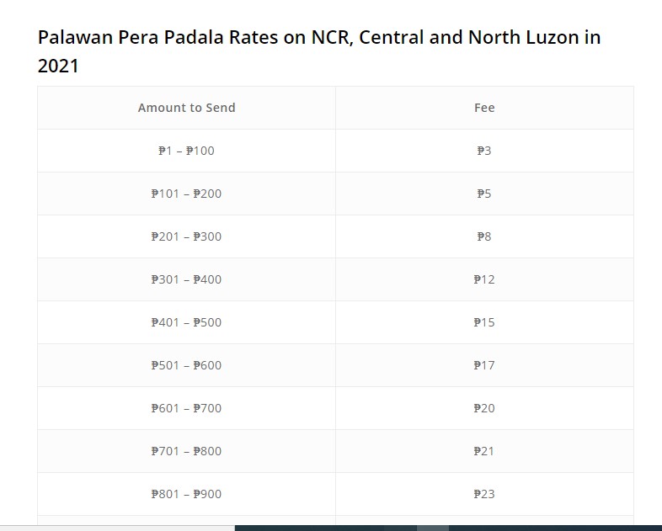Select the ₱12 fee cell

tap(484, 279)
